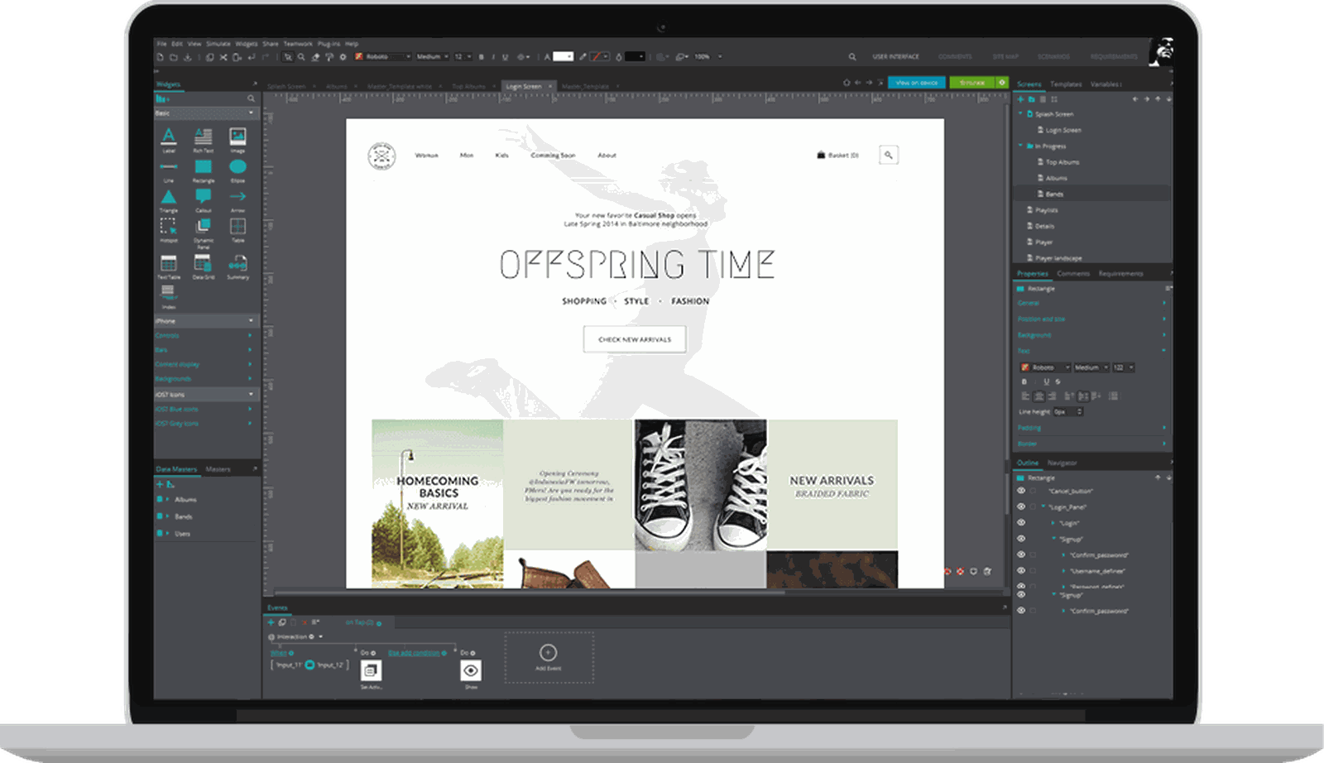
Task: Select the Label widget
Action: pyautogui.click(x=169, y=139)
